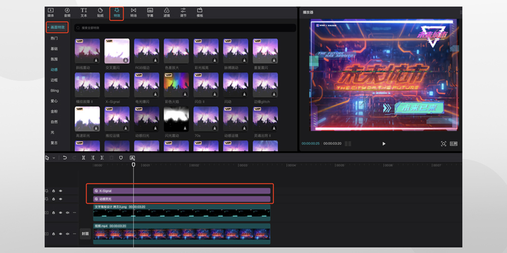Open the 调节 adjustment tab
Screen dimensions: 507x253
(x=184, y=13)
